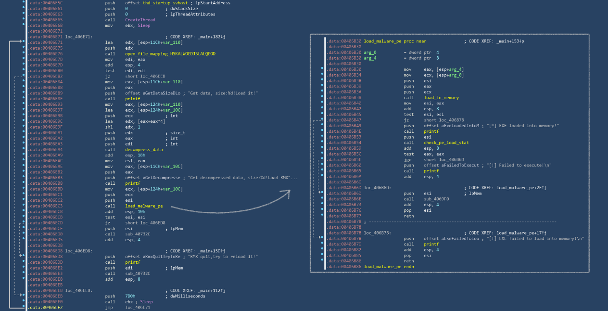The height and width of the screenshot is (311, 608).
Task: Toggle breakpoint dot at address 00406E71
Action: 23,42
